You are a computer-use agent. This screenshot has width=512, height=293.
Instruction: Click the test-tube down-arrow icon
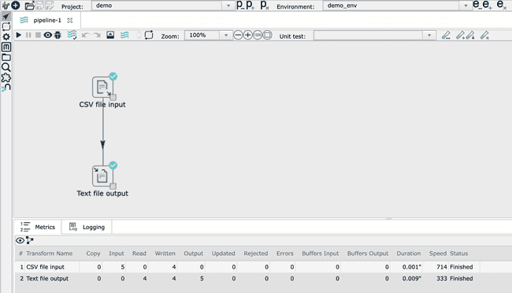(470, 35)
